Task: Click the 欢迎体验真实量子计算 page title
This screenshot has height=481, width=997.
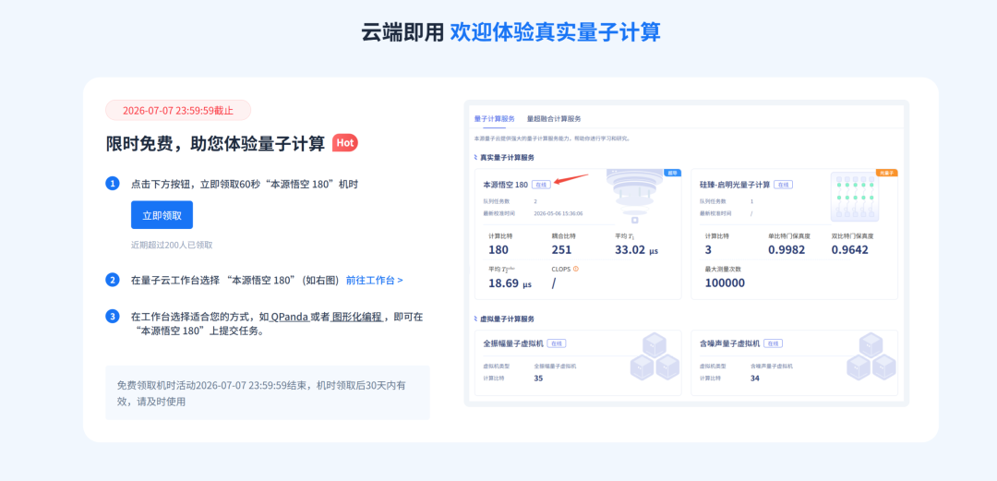Action: point(555,31)
